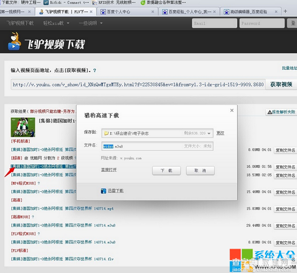Click the 飞驴视频下载 donkey logo icon
The height and width of the screenshot is (273, 297).
coord(14,41)
